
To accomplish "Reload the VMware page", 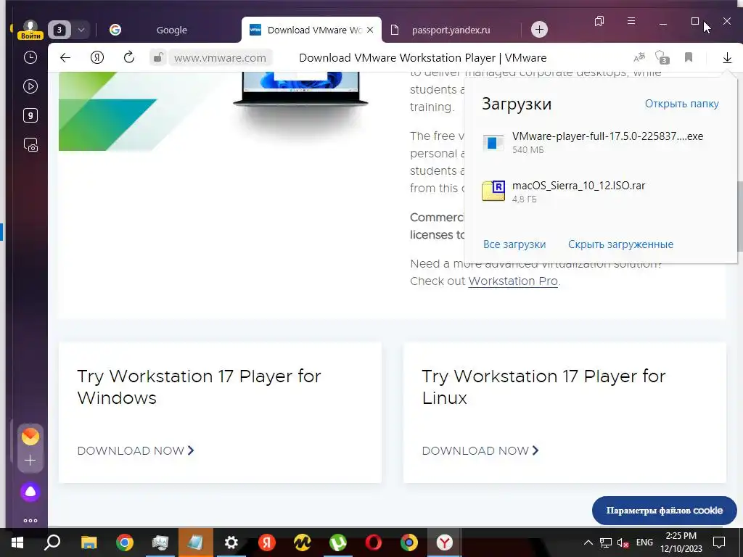I will 129,58.
